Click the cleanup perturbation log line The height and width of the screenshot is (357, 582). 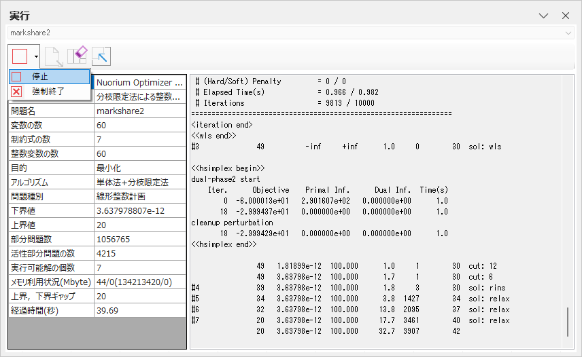point(232,223)
